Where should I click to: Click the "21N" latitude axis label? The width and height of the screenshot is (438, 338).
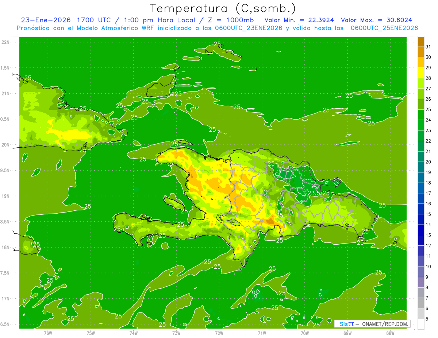(x=6, y=93)
